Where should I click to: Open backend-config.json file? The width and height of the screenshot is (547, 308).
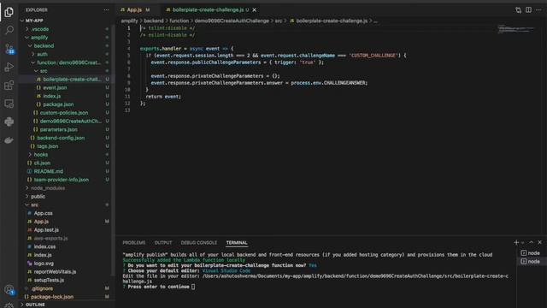[x=61, y=138]
